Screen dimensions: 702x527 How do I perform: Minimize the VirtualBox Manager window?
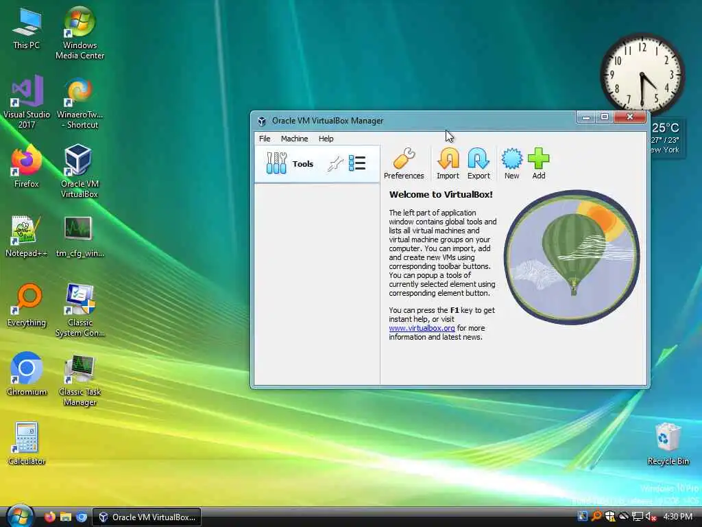click(585, 117)
